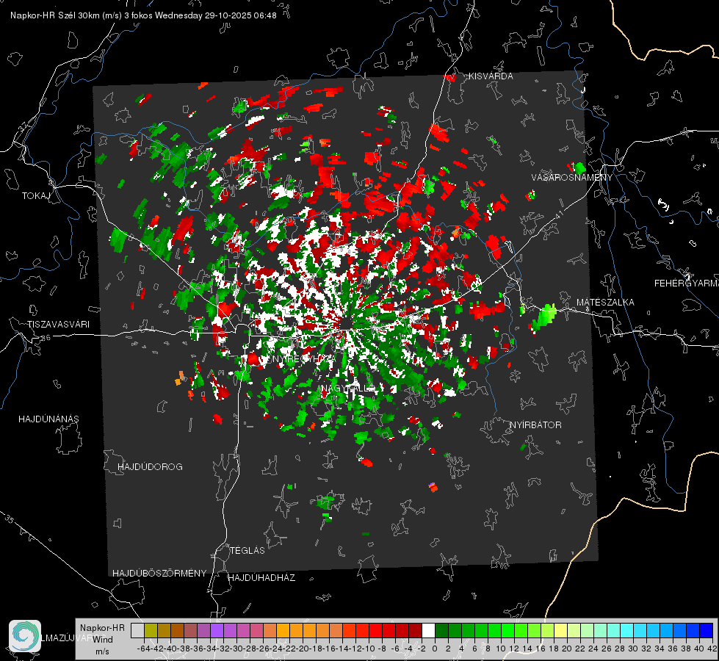Image resolution: width=719 pixels, height=661 pixels.
Task: Select the HAJDÚNÁNÁS city label
Action: (x=48, y=419)
